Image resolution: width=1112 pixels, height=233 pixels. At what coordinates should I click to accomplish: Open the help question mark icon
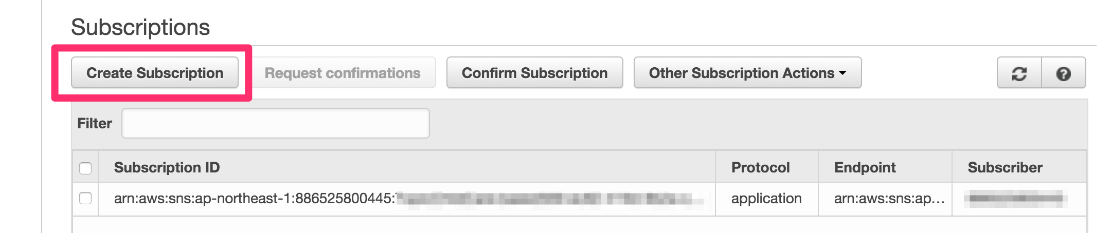[1063, 73]
